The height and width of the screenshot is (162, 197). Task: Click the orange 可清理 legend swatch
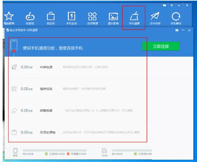click(68, 154)
